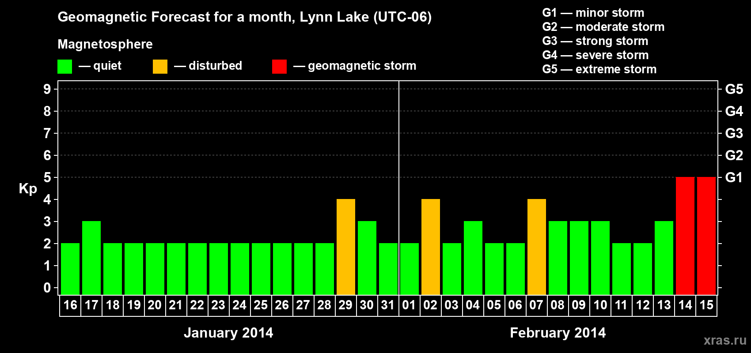Click the orange bar for February 07

537,247
